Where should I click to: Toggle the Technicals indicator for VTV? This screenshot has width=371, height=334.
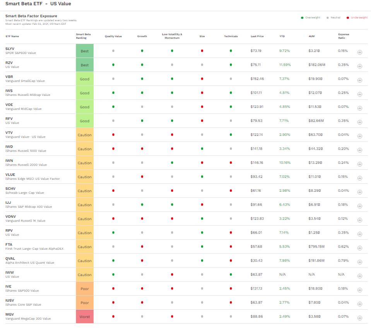point(231,135)
